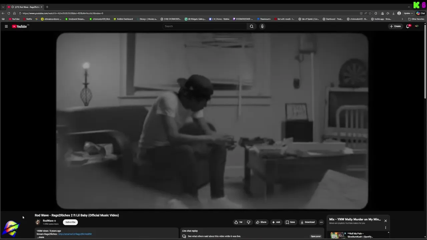
Task: Open the site info lock icon
Action: click(x=20, y=13)
